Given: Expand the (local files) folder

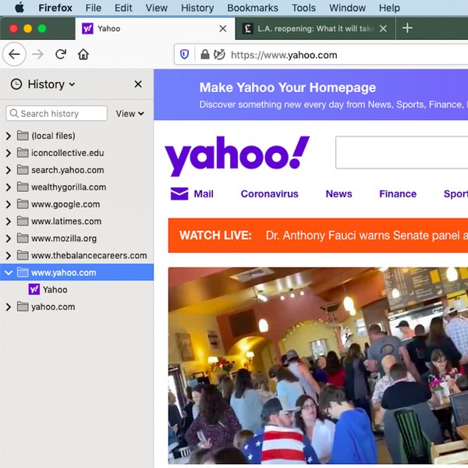Looking at the screenshot, I should point(9,136).
